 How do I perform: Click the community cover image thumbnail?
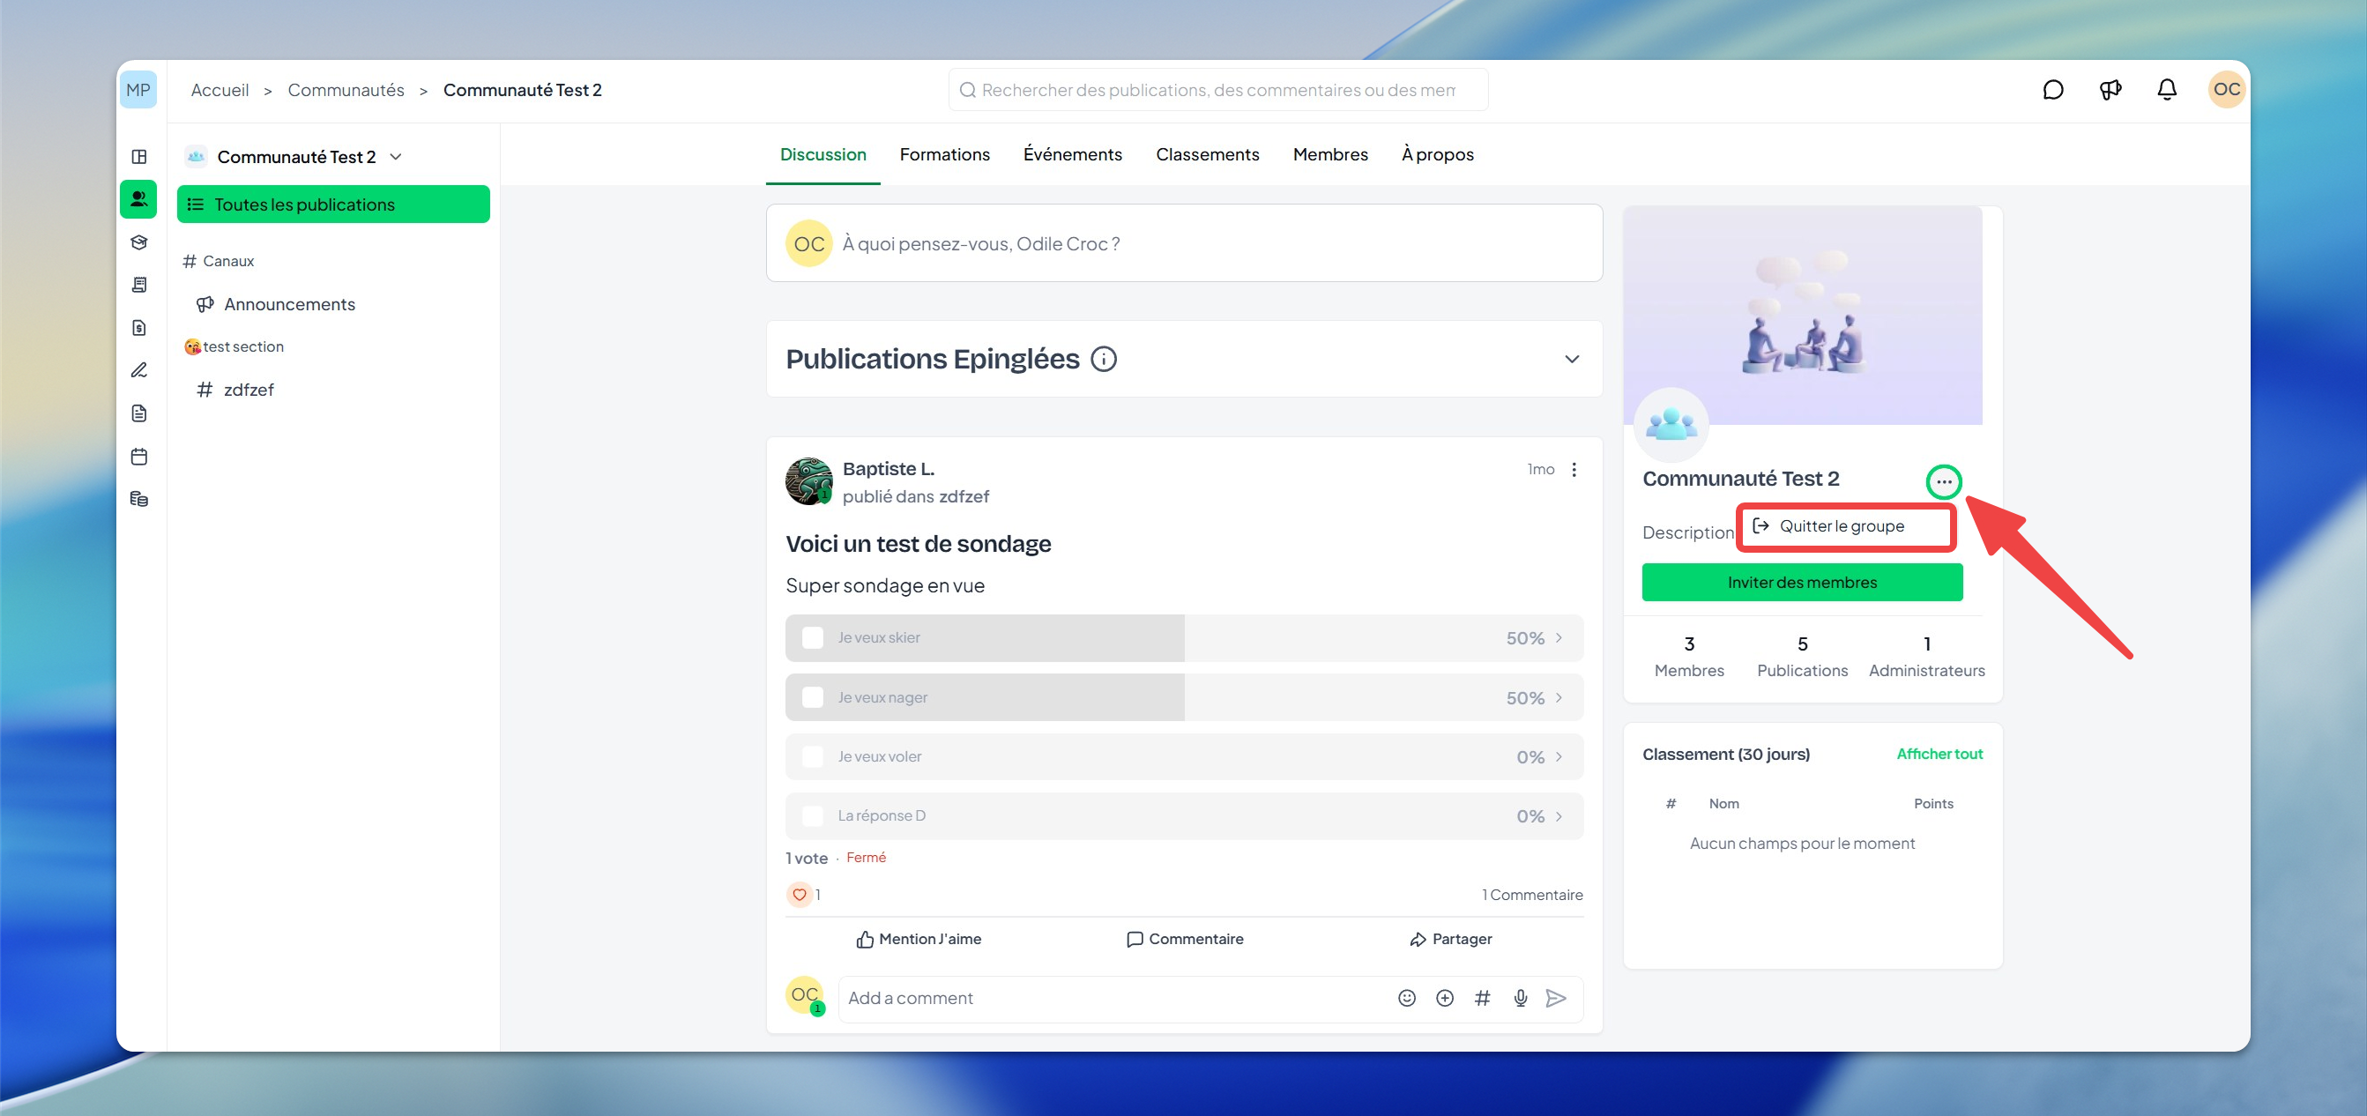tap(1802, 315)
